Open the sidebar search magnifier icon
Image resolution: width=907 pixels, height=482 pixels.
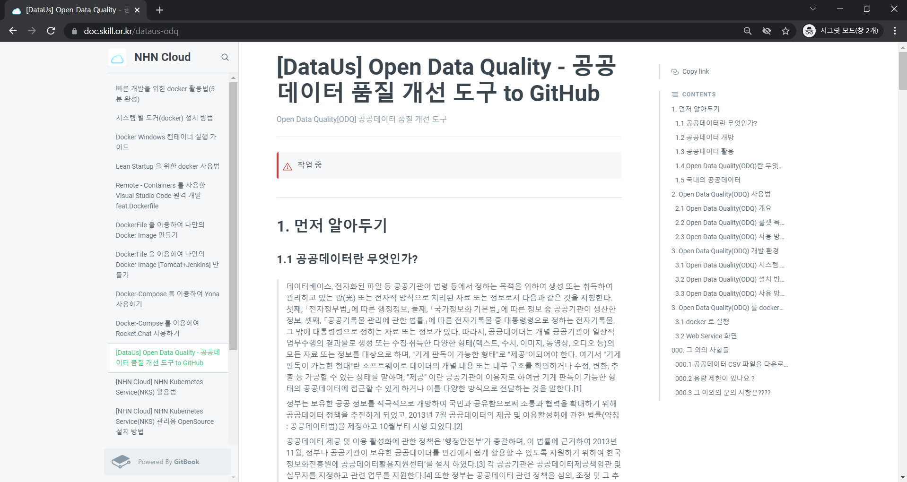[225, 57]
